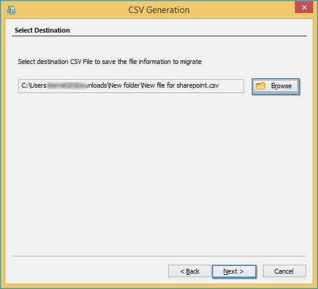Click the 'CSV Generation' title bar text
Screen dimensions: 318x289
[x=159, y=10]
